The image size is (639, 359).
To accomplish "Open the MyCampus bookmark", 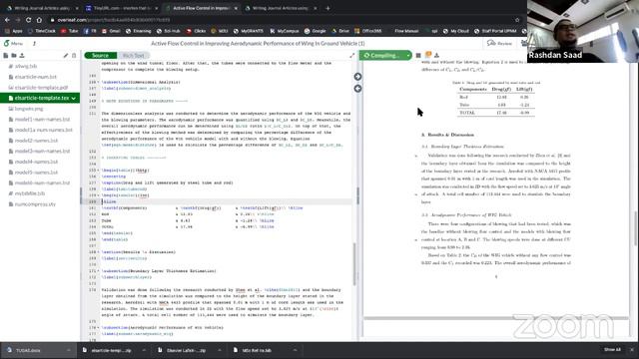I will point(284,31).
